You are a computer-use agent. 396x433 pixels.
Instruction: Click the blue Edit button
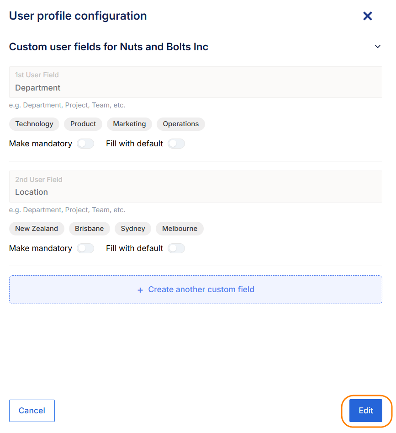click(366, 411)
